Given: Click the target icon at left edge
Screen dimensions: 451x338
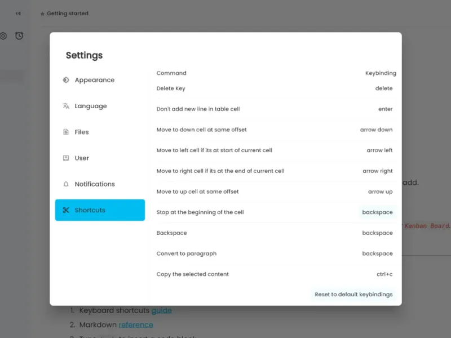Looking at the screenshot, I should pos(3,36).
